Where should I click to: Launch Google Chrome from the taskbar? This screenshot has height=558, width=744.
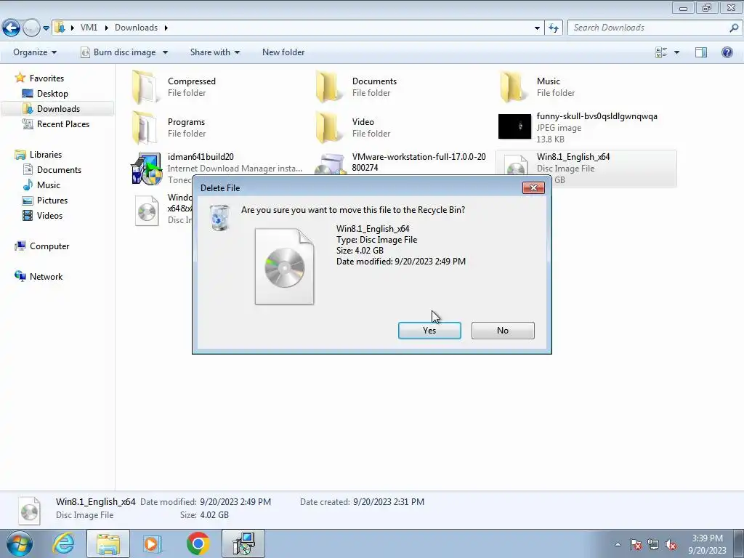pyautogui.click(x=198, y=543)
